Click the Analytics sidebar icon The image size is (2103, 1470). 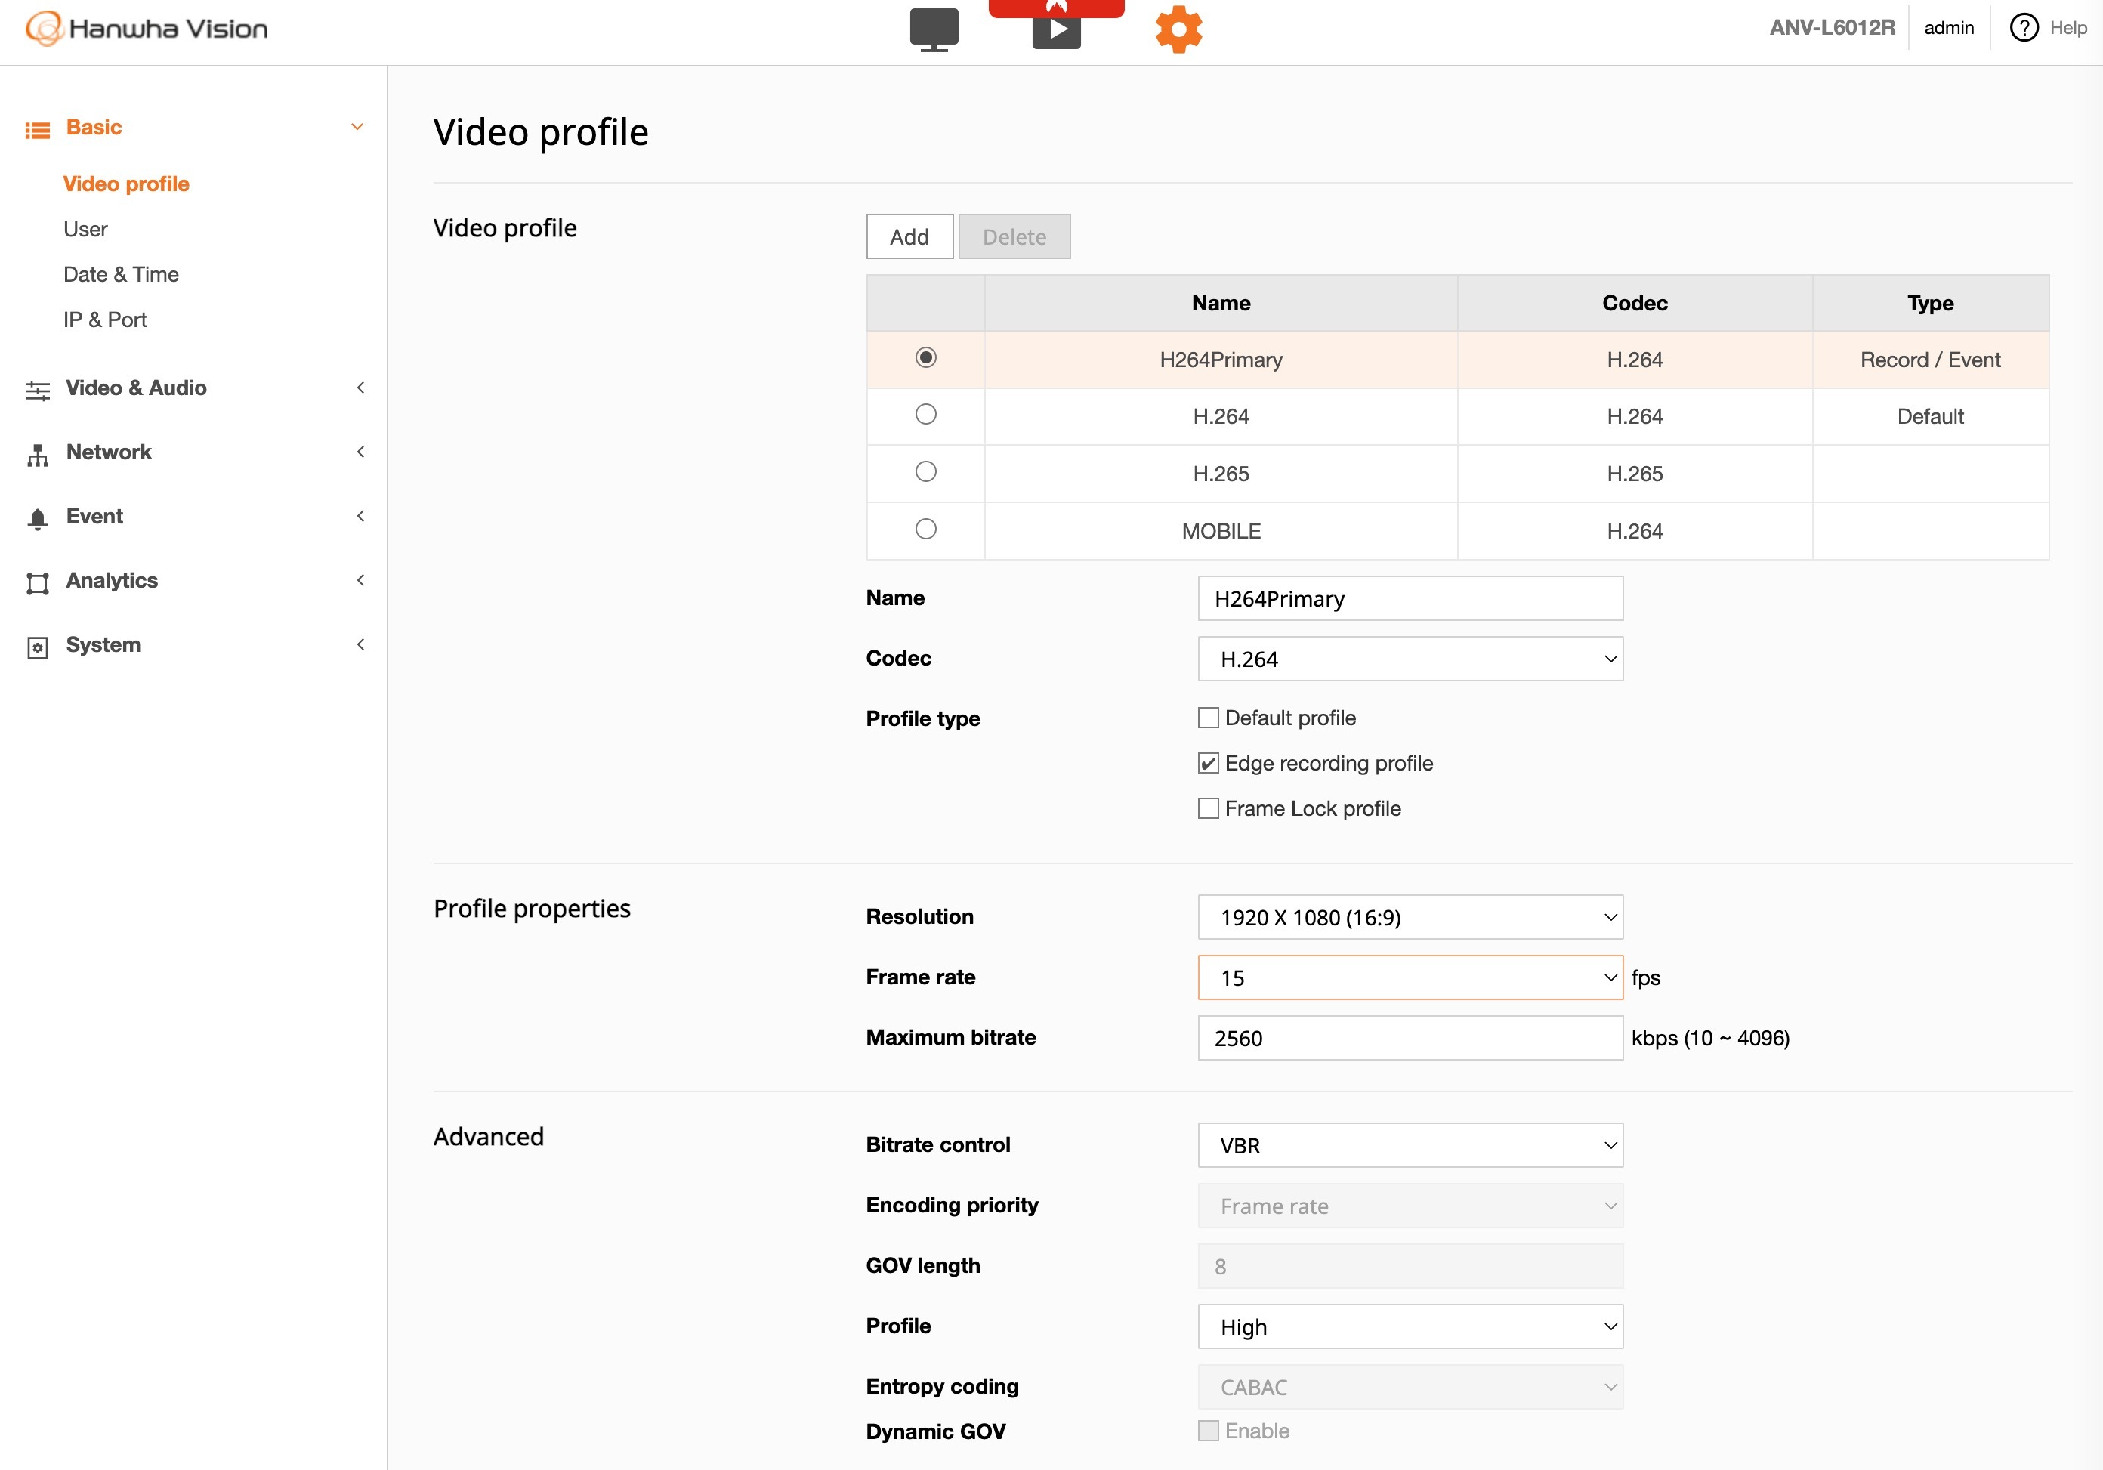(38, 581)
